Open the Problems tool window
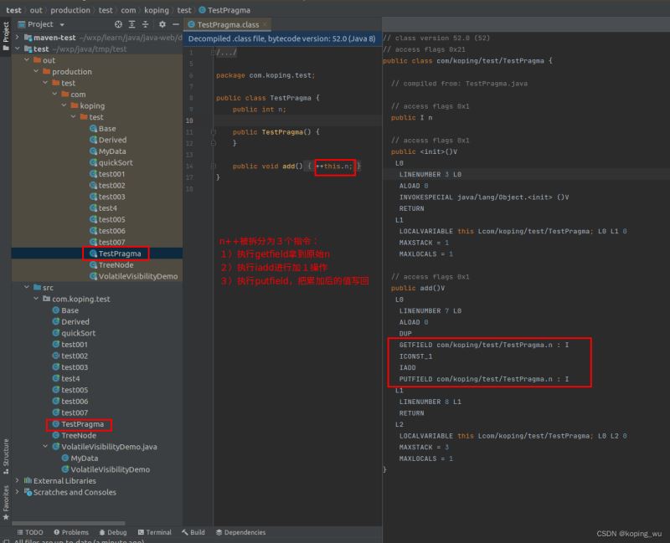 pyautogui.click(x=71, y=532)
